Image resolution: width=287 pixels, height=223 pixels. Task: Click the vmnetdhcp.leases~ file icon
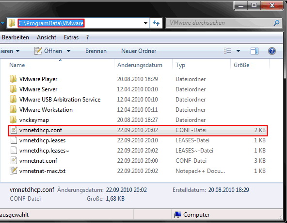[14, 151]
